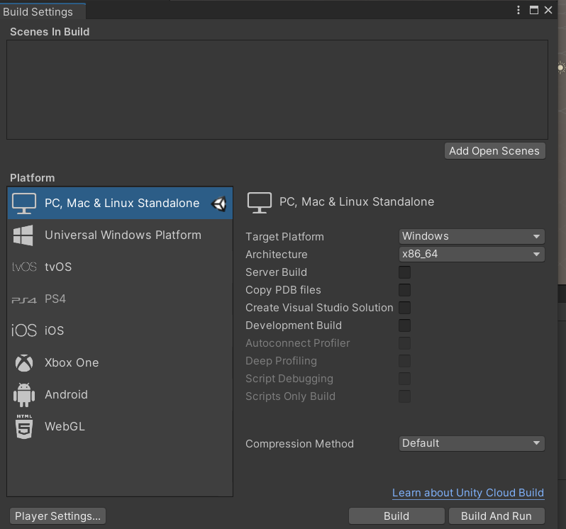
Task: Select the PS4 platform label
Action: pyautogui.click(x=55, y=299)
